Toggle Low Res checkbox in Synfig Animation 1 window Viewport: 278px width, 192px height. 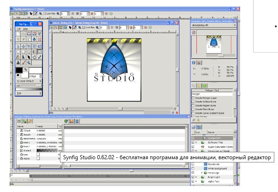tap(45, 13)
